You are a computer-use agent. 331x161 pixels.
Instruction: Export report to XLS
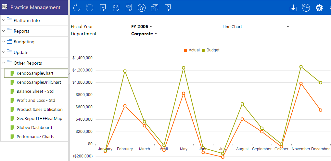(116, 7)
